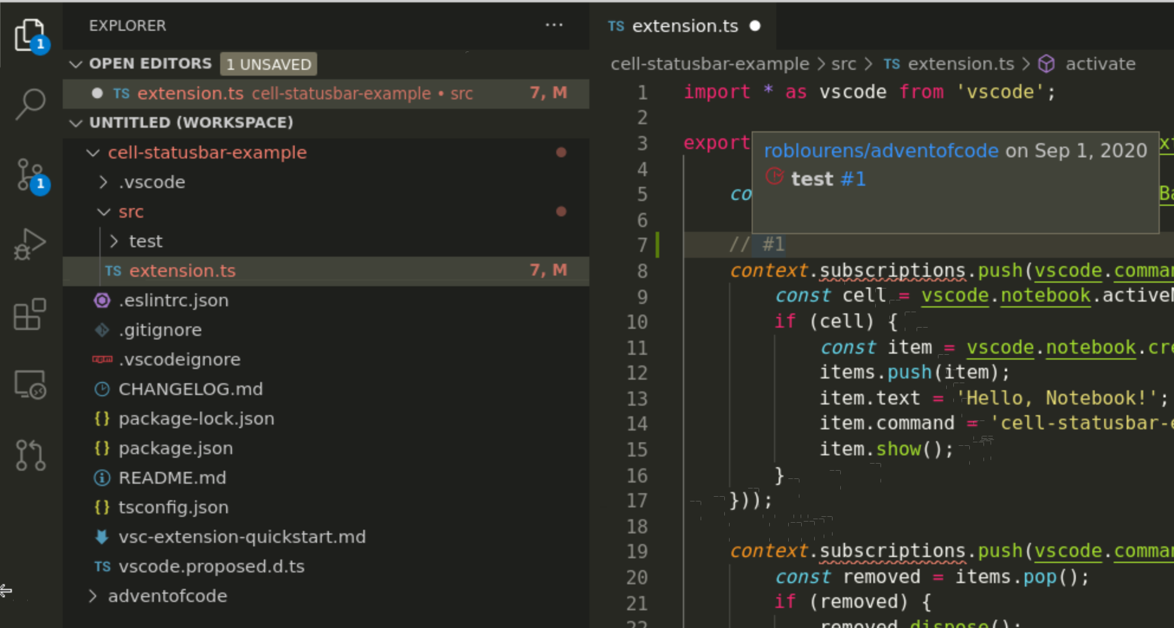The height and width of the screenshot is (628, 1174).
Task: Select the extension.ts editor tab
Action: (685, 25)
